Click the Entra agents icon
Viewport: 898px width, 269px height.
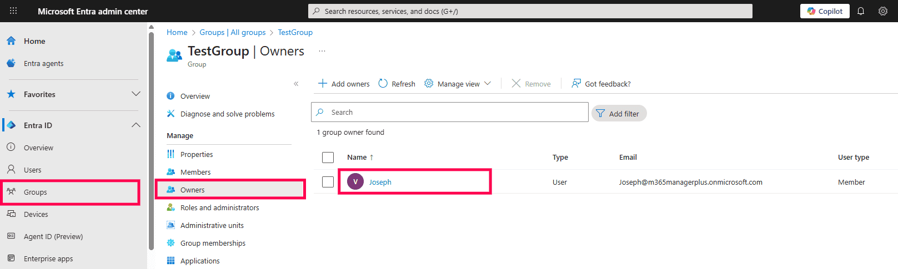pos(11,63)
